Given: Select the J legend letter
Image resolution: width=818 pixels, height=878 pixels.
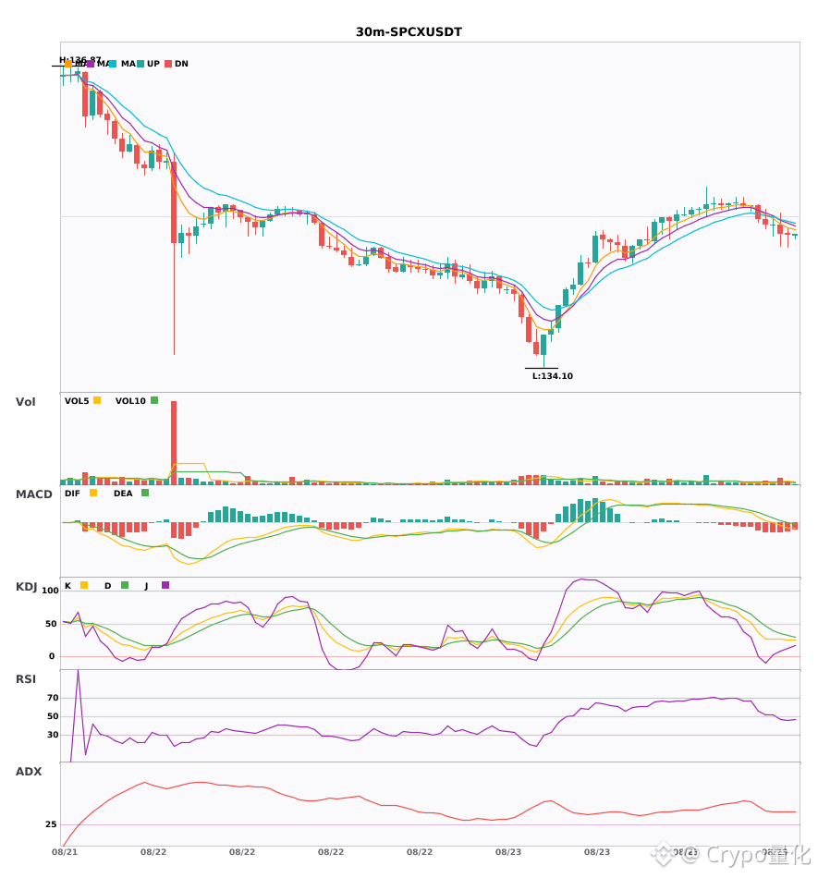Looking at the screenshot, I should click(146, 586).
